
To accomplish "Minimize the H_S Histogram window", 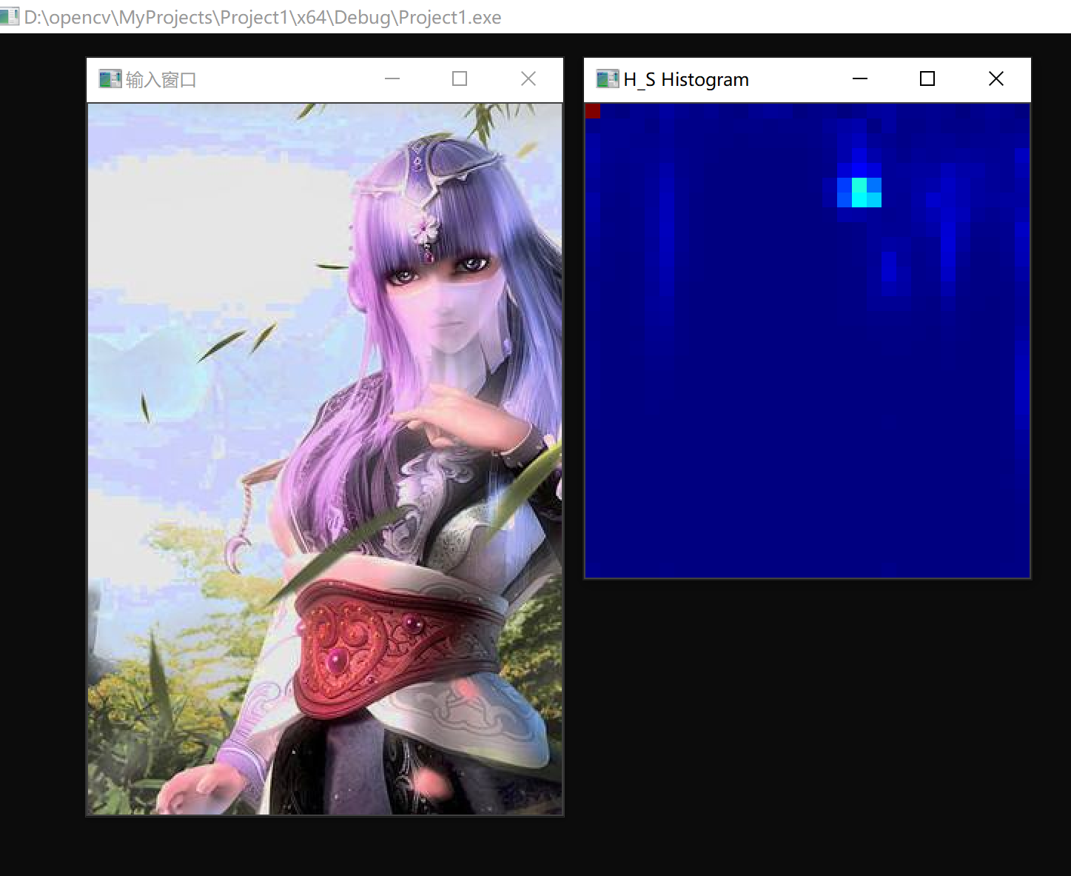I will tap(860, 78).
